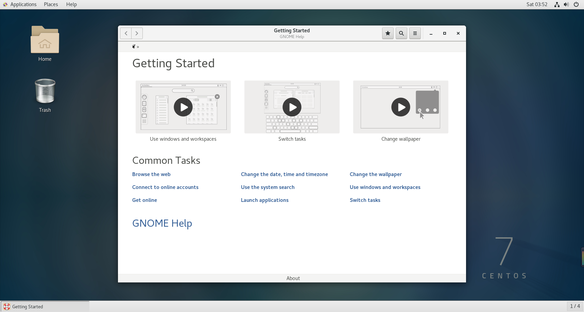
Task: Follow the Launch applications link
Action: coord(265,200)
